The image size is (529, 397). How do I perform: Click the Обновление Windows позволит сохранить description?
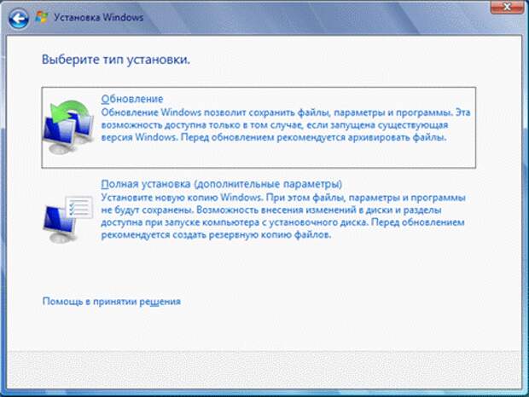[286, 125]
